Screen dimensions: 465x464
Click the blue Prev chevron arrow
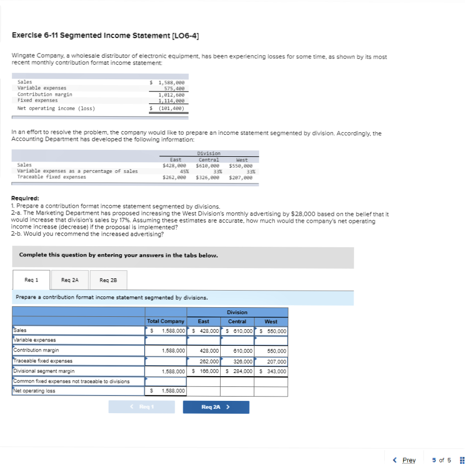395,460
